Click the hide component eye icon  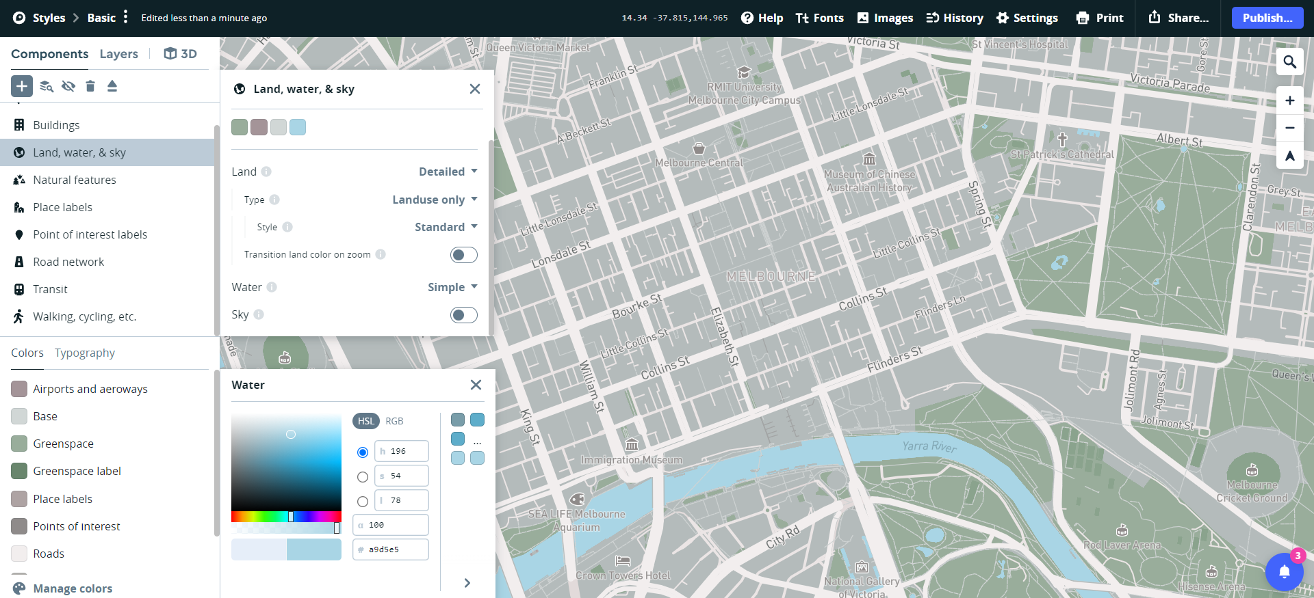pyautogui.click(x=68, y=86)
